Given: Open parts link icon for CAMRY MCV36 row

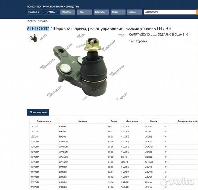Looking at the screenshot, I should (x=166, y=177).
